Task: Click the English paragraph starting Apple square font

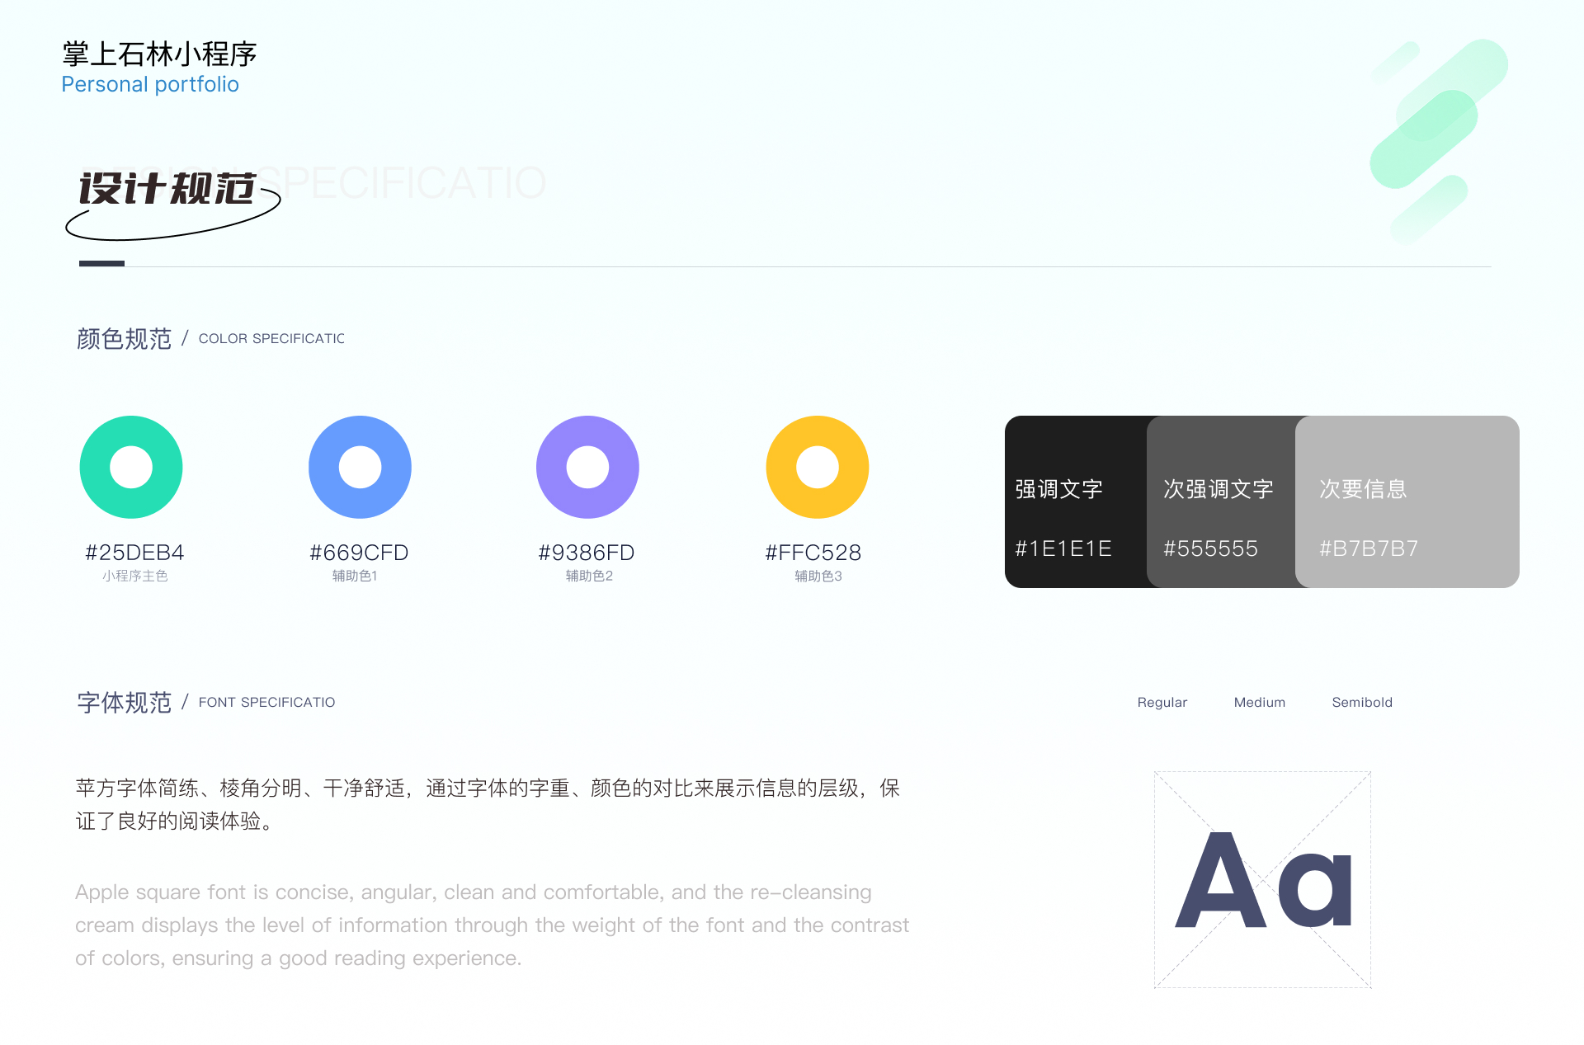Action: tap(493, 925)
